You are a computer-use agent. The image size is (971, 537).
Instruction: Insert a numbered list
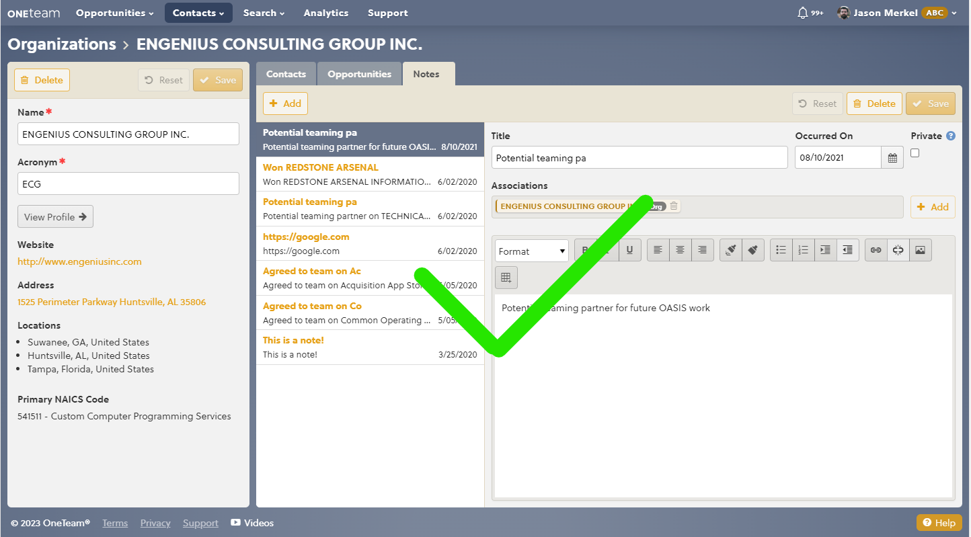point(803,249)
